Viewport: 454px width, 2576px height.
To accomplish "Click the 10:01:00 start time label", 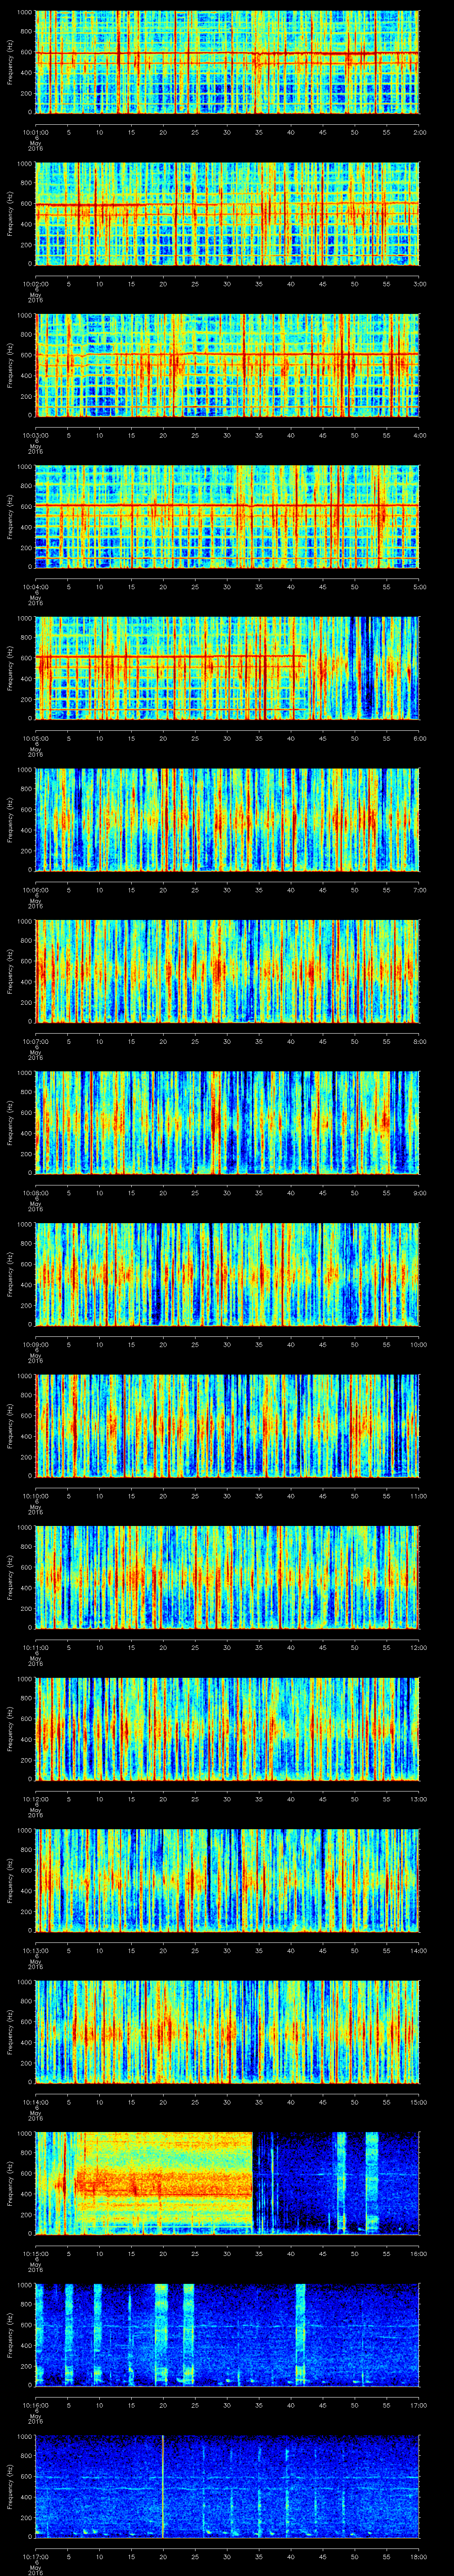I will pyautogui.click(x=35, y=131).
